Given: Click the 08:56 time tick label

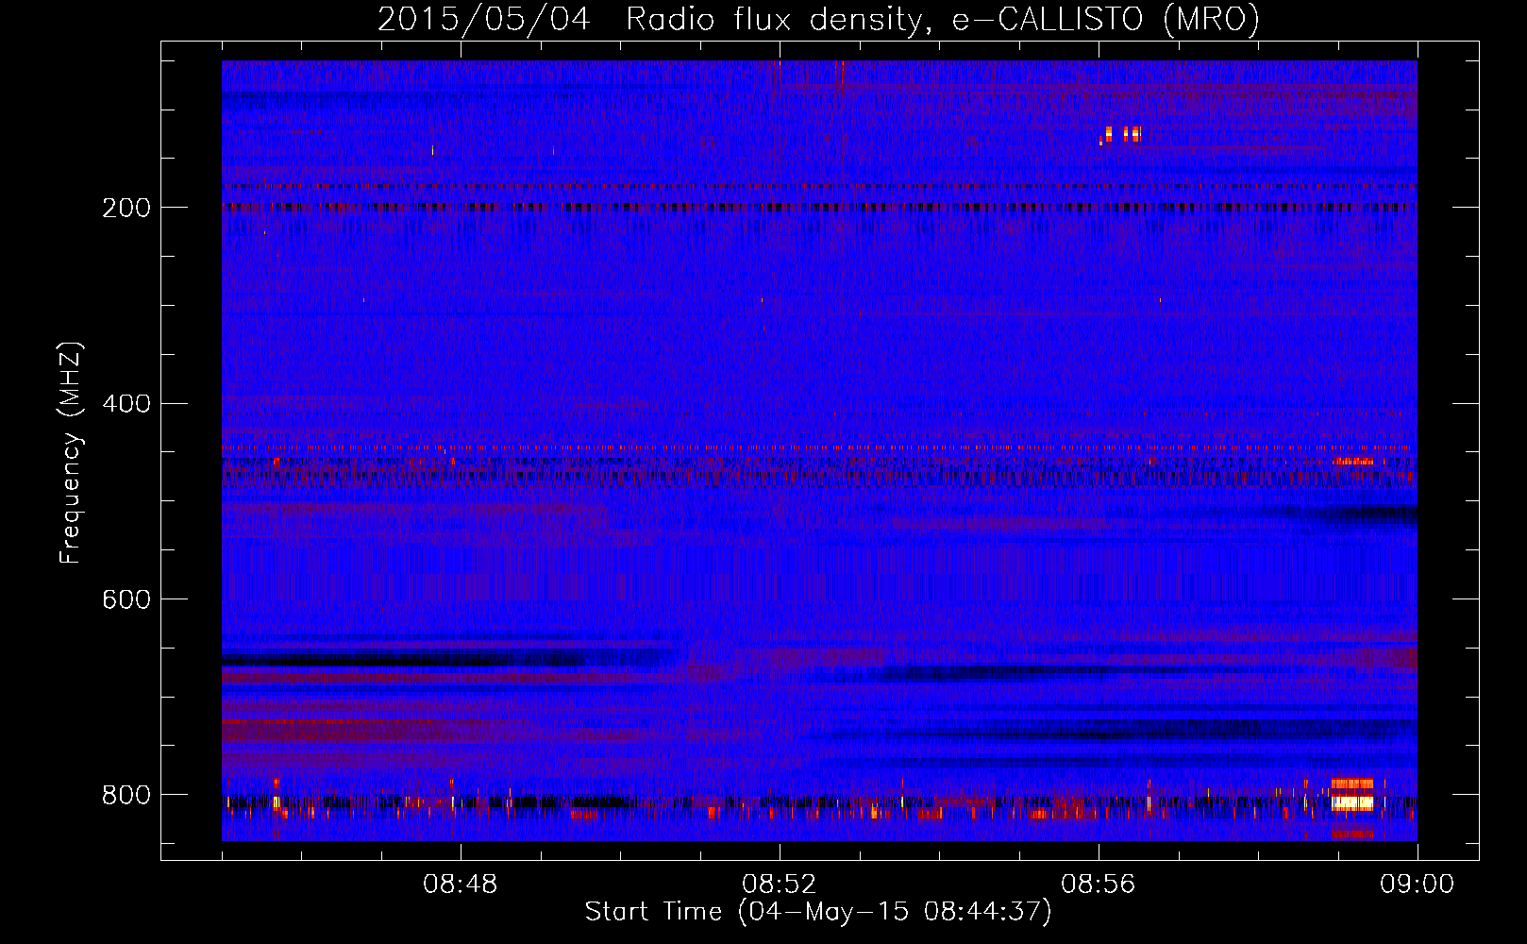Looking at the screenshot, I should pyautogui.click(x=1099, y=885).
